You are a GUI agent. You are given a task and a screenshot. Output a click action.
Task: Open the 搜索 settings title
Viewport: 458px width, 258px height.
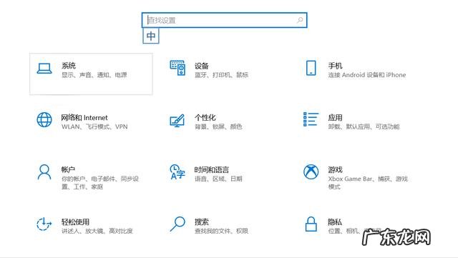202,222
